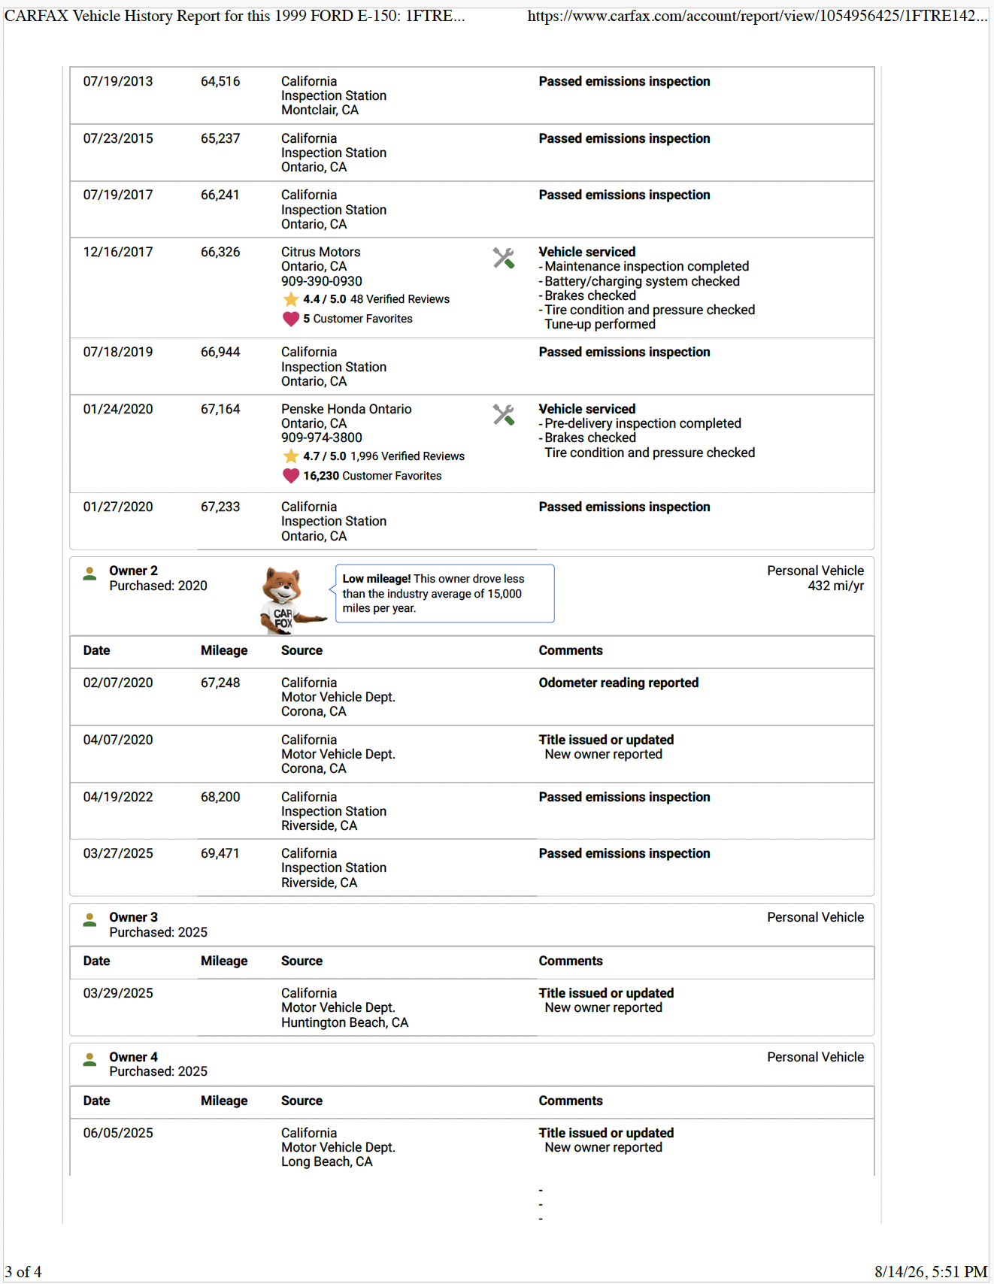Open the 1,996 Verified Reviews link
The height and width of the screenshot is (1284, 994).
(x=408, y=456)
